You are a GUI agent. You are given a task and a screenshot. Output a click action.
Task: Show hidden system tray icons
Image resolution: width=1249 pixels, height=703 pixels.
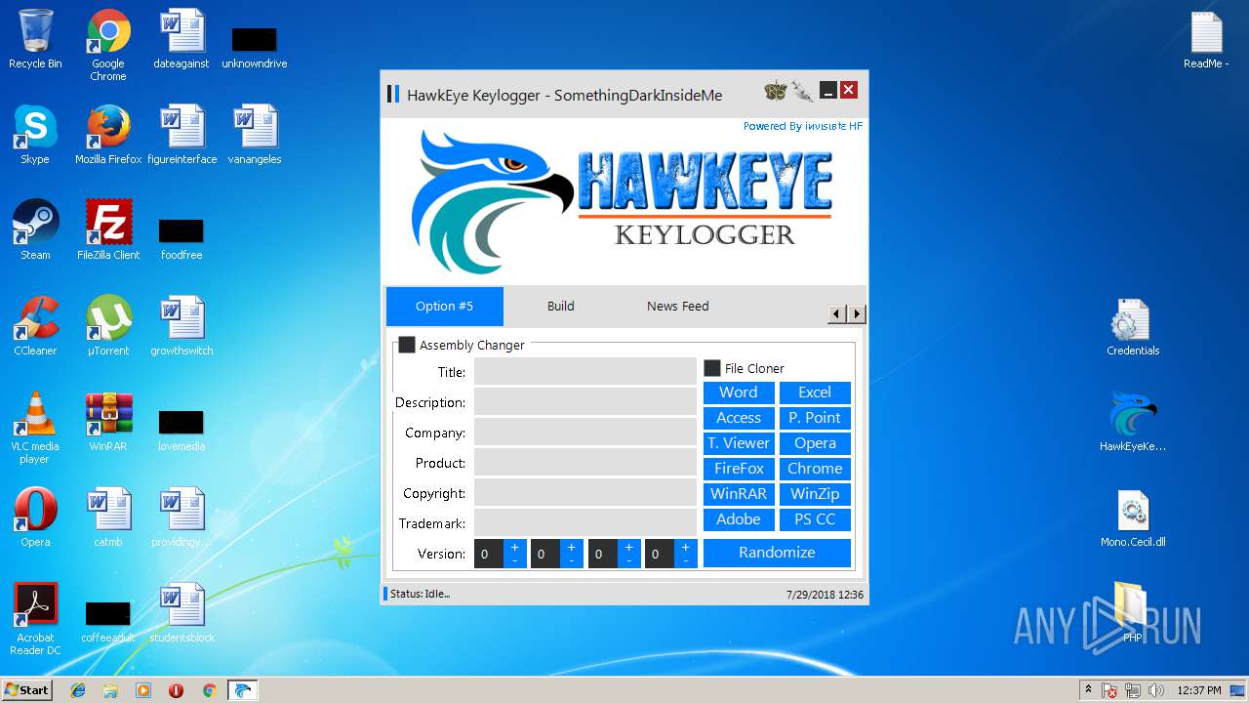click(1089, 689)
